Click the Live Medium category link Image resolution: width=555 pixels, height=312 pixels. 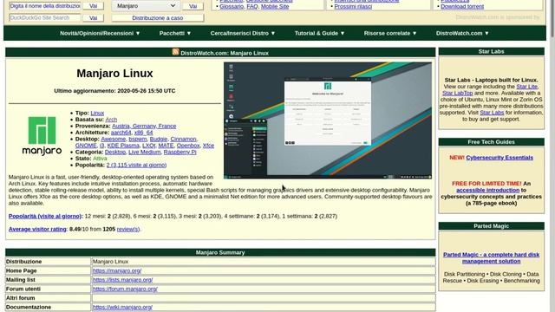point(145,153)
